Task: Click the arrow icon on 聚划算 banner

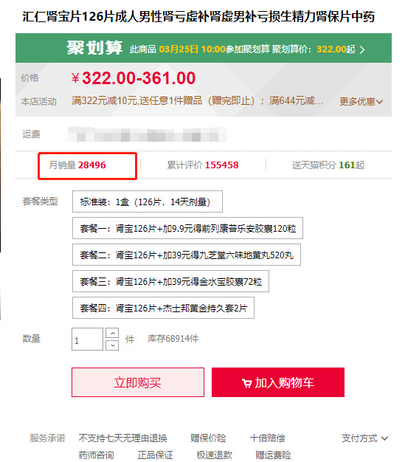Action: point(362,49)
